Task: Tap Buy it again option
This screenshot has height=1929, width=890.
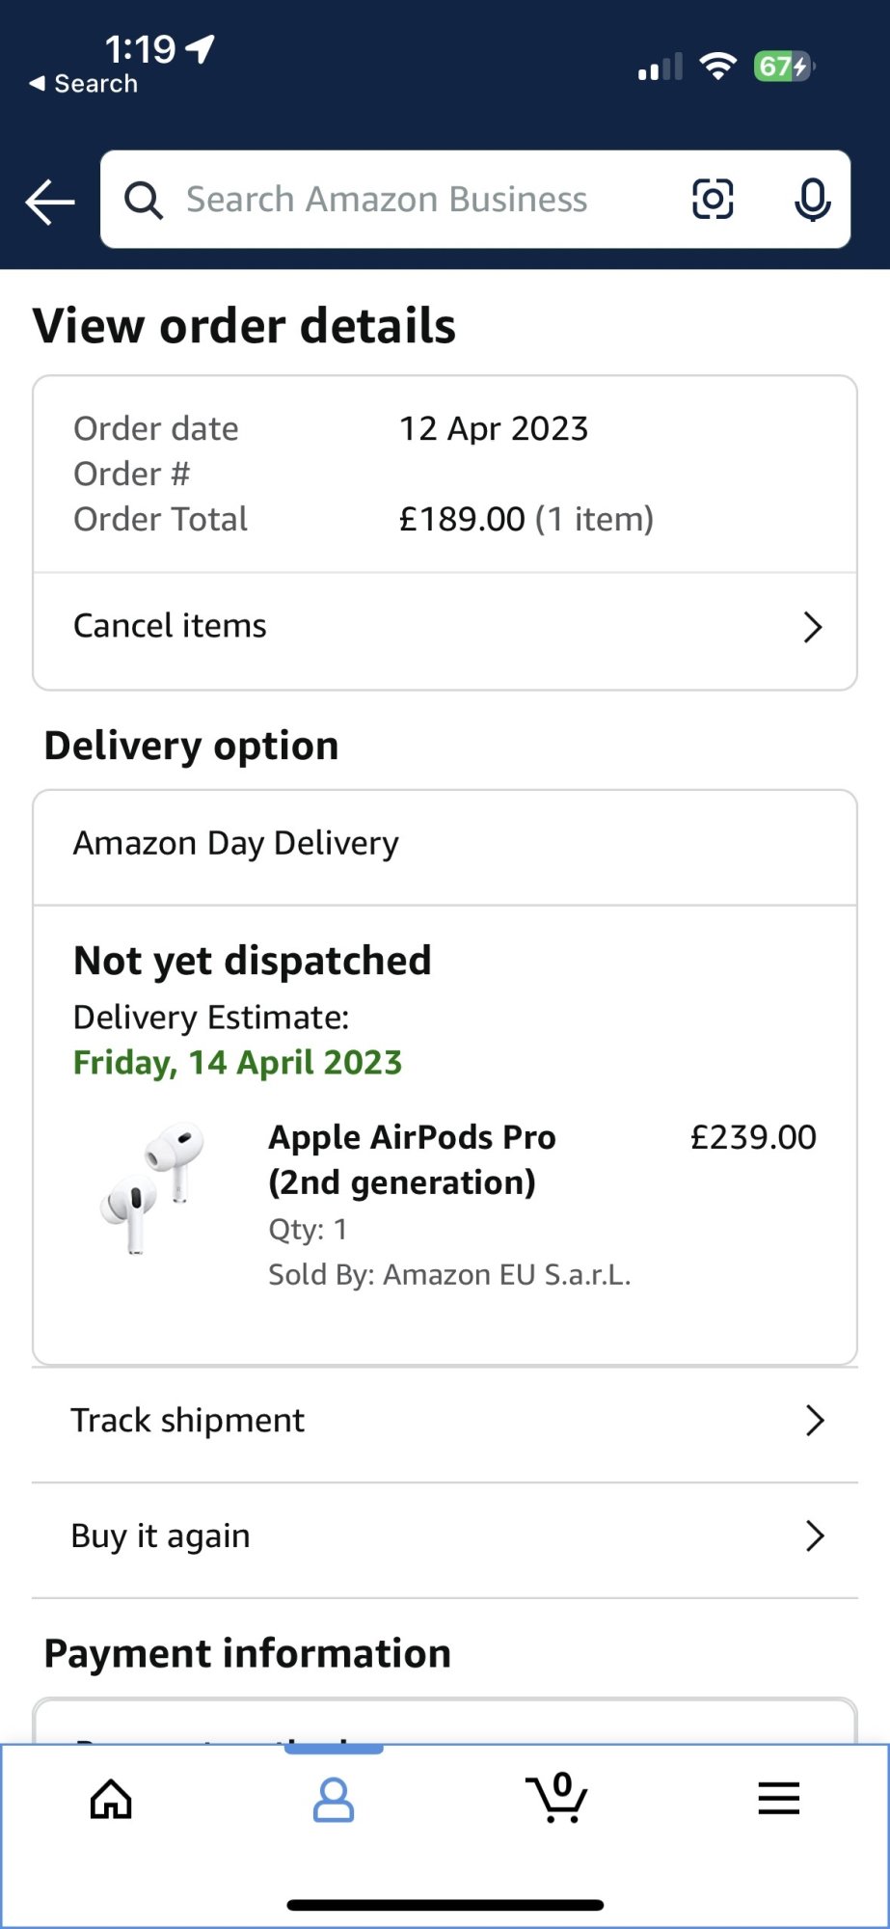Action: [161, 1535]
